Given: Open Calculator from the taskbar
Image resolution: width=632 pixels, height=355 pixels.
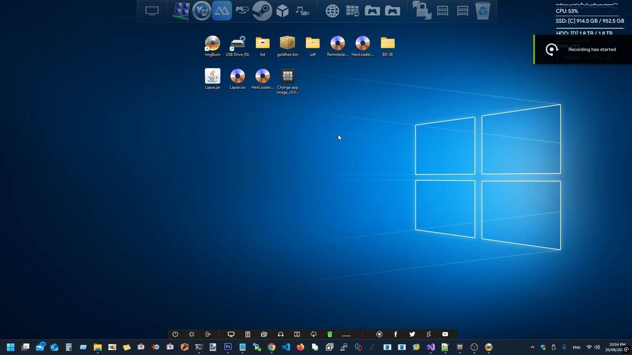Looking at the screenshot, I should 69,347.
